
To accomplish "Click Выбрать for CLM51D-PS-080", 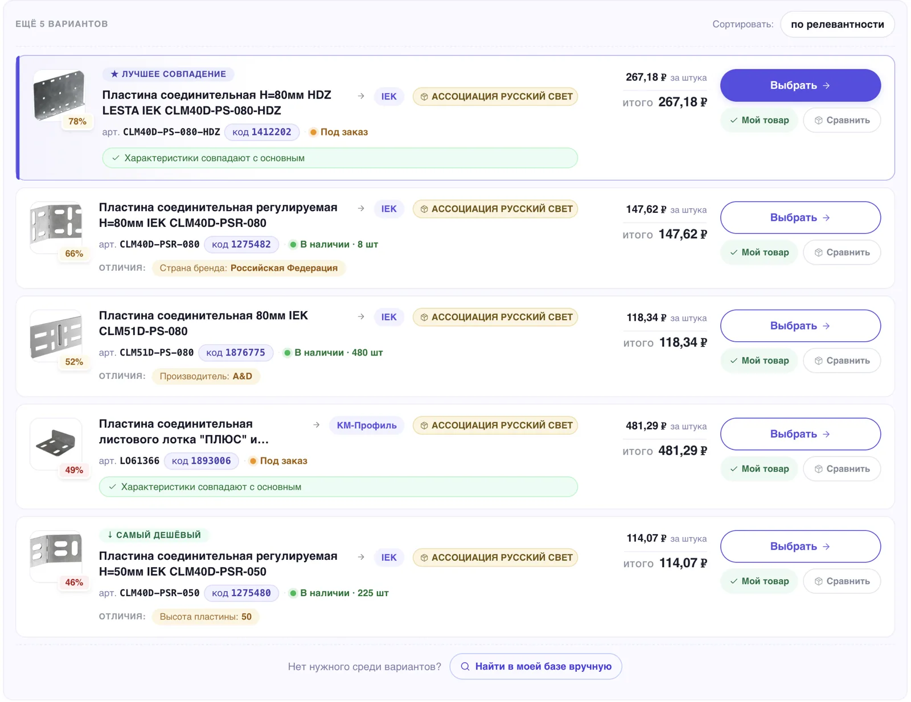I will [800, 325].
